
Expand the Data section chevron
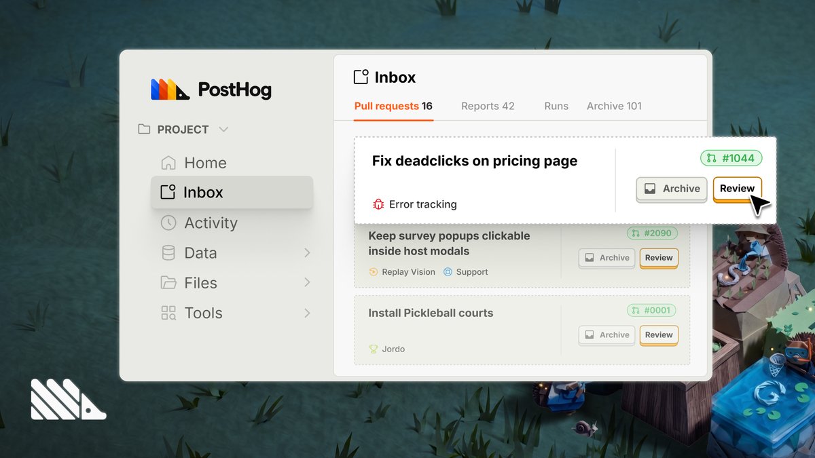pyautogui.click(x=307, y=253)
